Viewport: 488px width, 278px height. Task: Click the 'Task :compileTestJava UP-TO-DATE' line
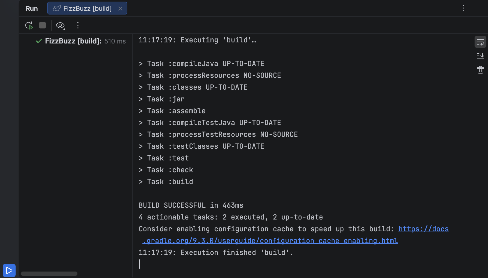point(210,123)
